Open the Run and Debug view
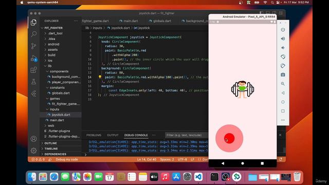This screenshot has width=329, height=185. (x=33, y=58)
